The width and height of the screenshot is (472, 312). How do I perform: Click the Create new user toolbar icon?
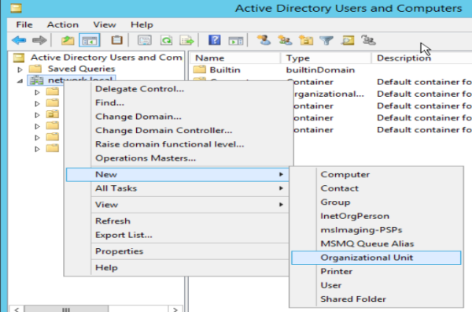[x=264, y=40]
